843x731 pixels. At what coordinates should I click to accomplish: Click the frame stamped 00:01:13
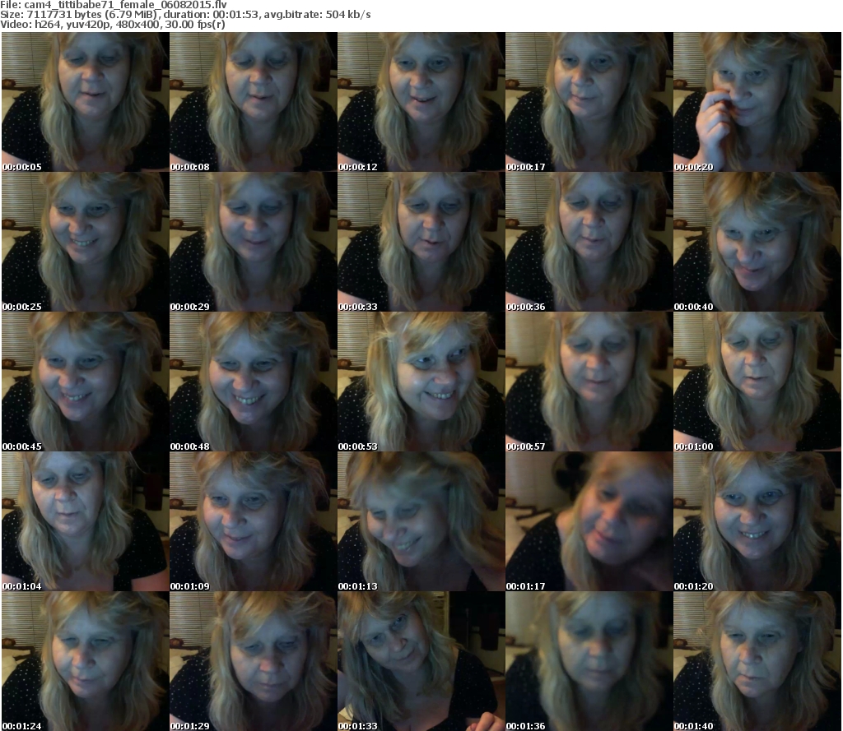click(421, 521)
